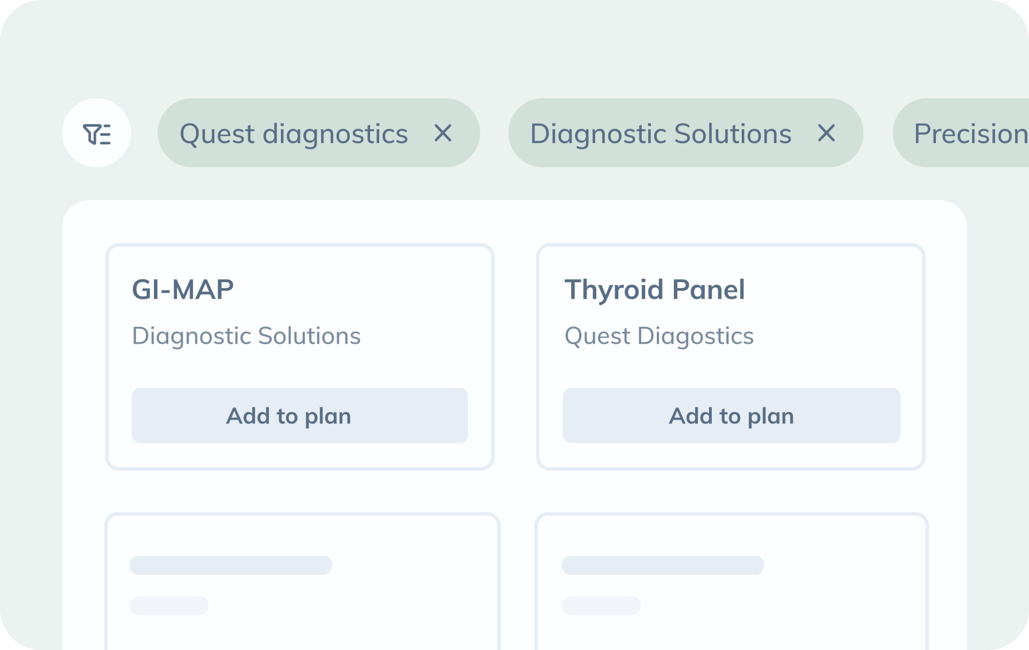Click the Quest Diagostics lab name under Thyroid Panel
The image size is (1029, 650).
[659, 336]
